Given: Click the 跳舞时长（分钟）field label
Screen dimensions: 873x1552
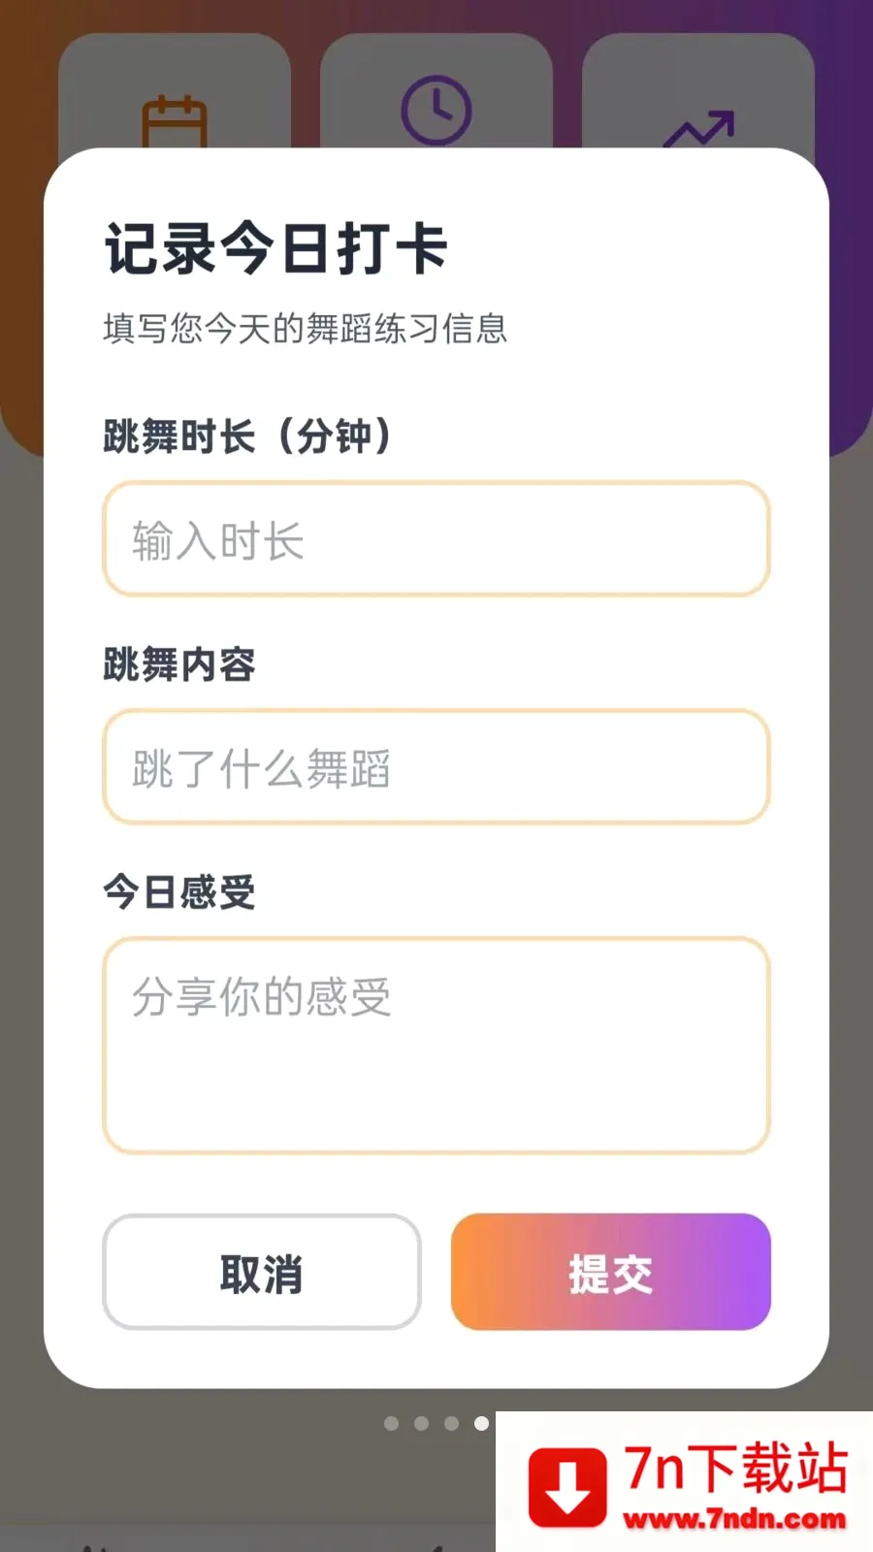Looking at the screenshot, I should 248,436.
